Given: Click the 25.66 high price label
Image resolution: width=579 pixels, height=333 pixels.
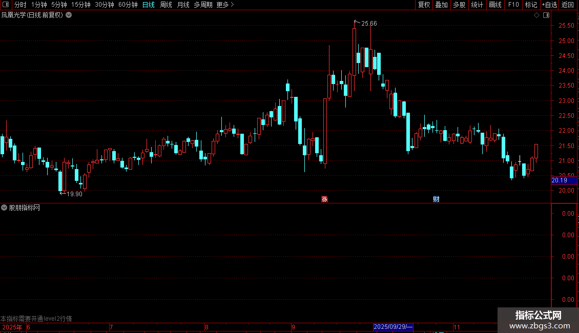Looking at the screenshot, I should click(x=369, y=23).
